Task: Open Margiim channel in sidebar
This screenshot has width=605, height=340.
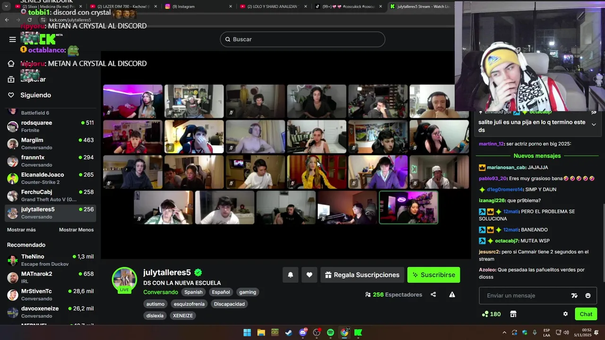Action: (50, 144)
